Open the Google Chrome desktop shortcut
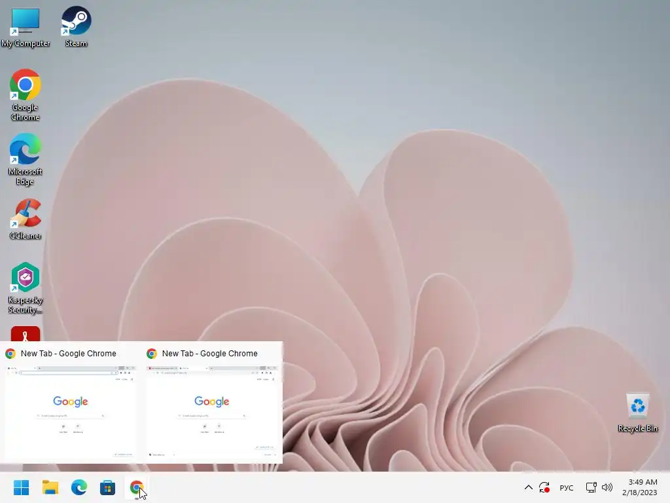The width and height of the screenshot is (670, 503). [26, 95]
